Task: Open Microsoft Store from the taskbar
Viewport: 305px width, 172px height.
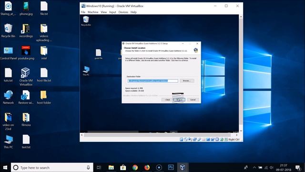Action: coord(123,167)
